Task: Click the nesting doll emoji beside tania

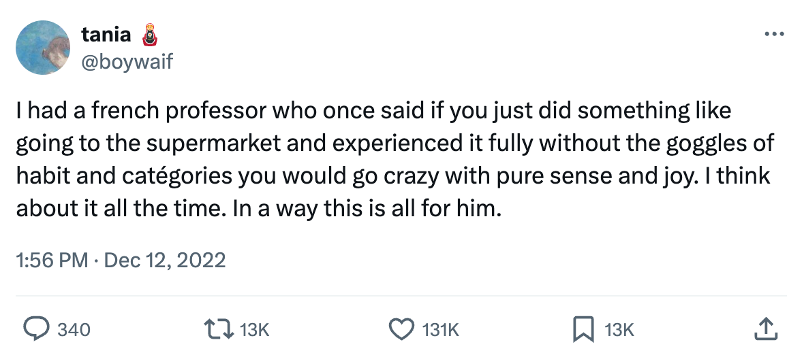Action: 151,35
